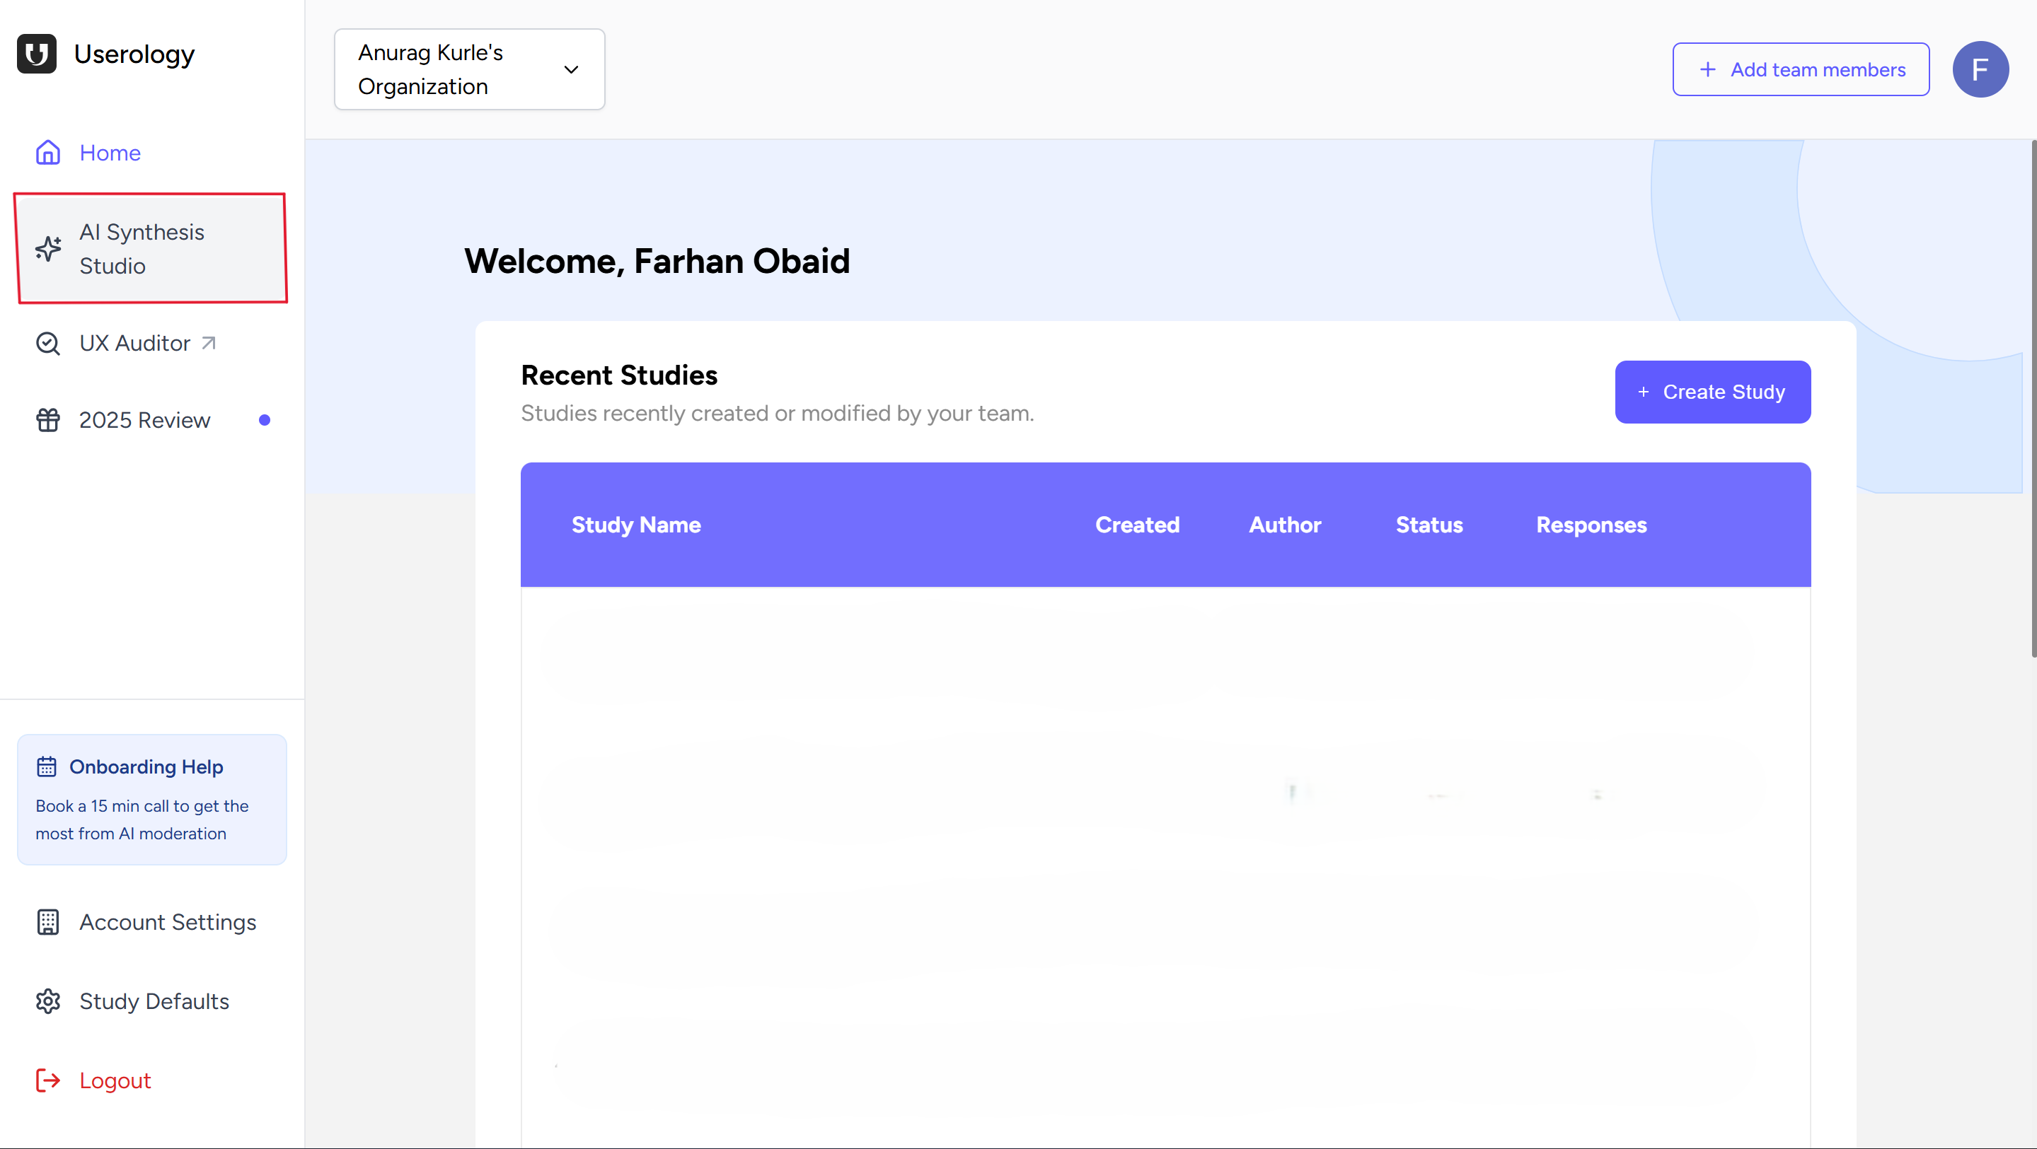Sort by the Created column header

tap(1137, 525)
